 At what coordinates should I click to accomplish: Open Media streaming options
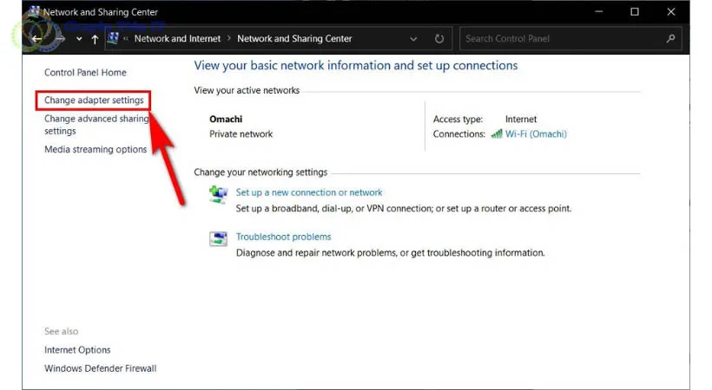(96, 149)
